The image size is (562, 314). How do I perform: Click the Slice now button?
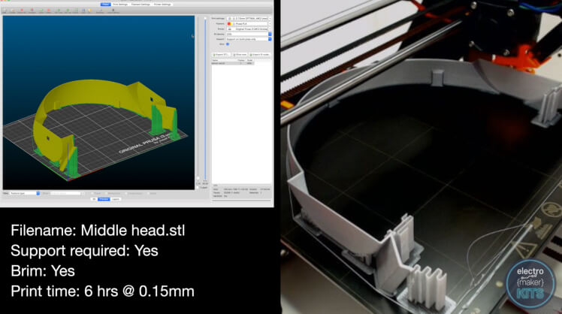[x=240, y=54]
